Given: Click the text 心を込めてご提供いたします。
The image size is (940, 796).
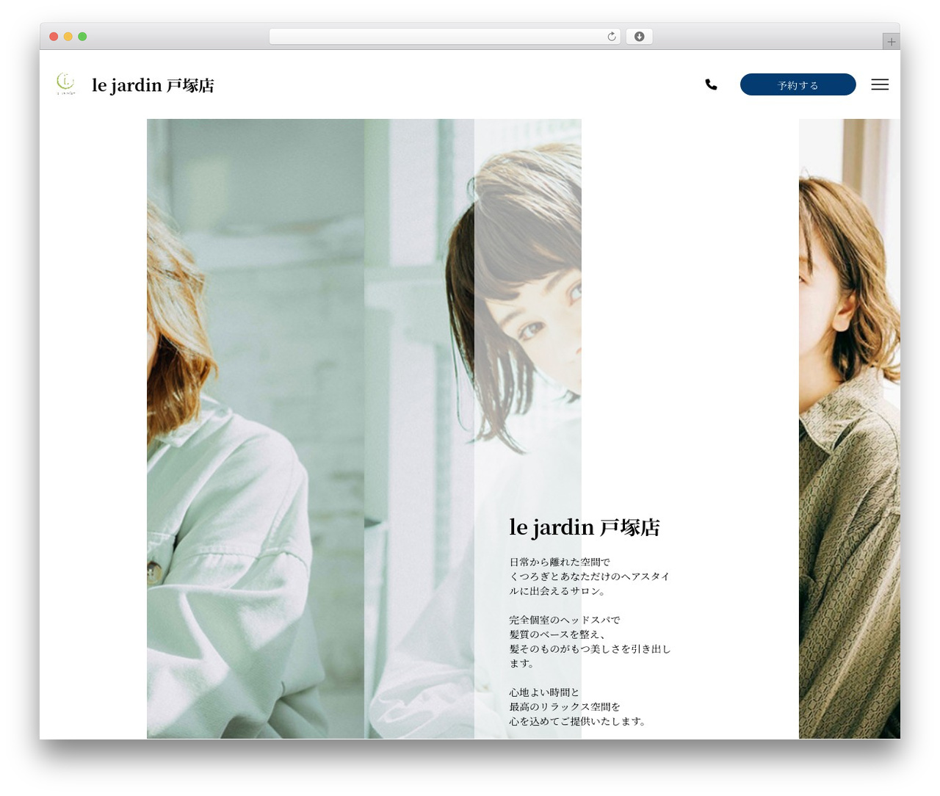Looking at the screenshot, I should 578,721.
